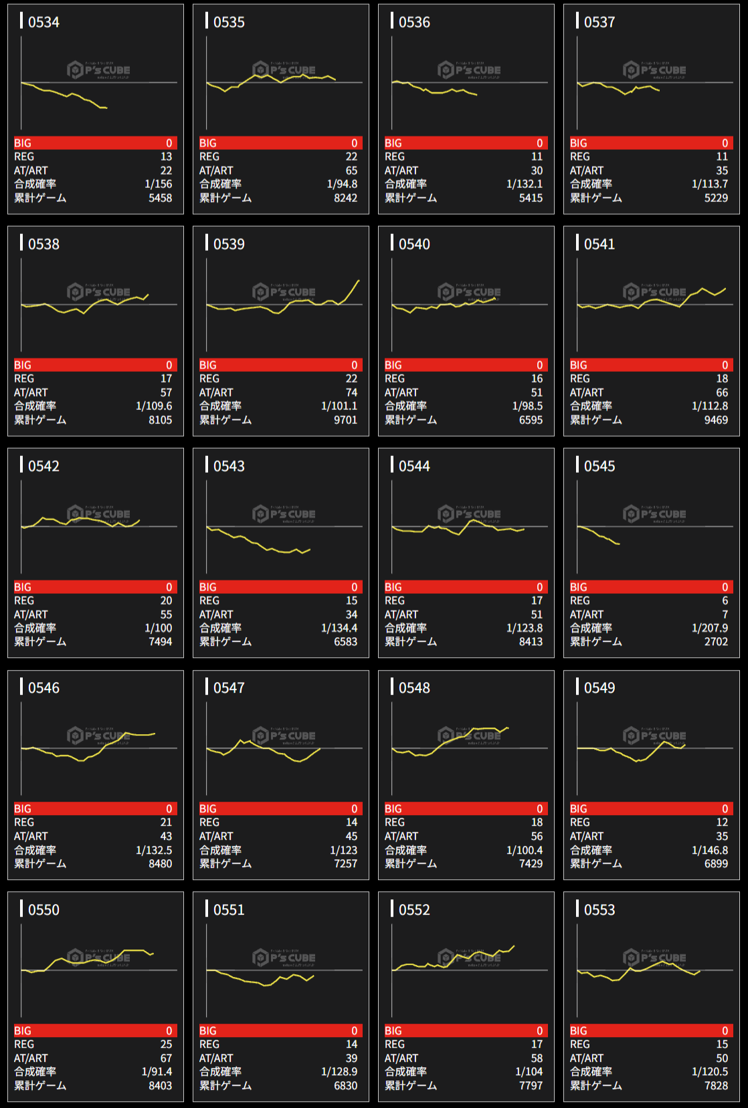Click the 1/91.4 combined probability on 0550
This screenshot has height=1108, width=748.
tap(157, 1071)
